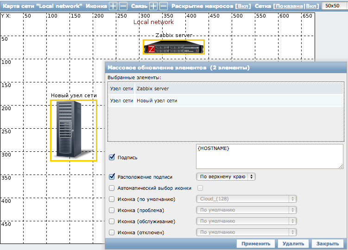Toggle the Расположение подписи checkbox
The image size is (348, 250).
[x=112, y=176]
